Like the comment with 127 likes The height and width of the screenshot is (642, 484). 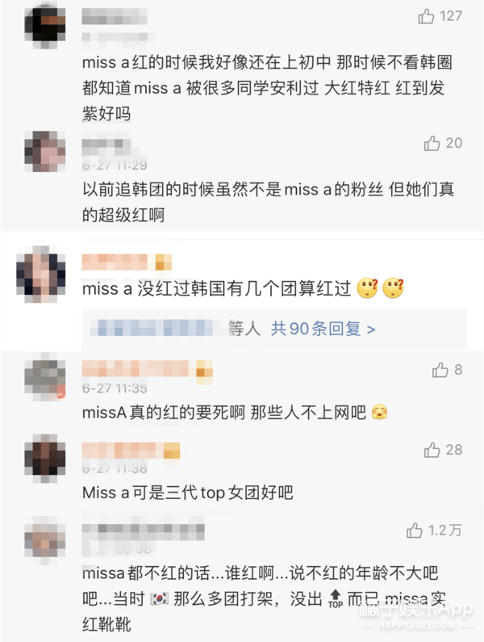[426, 16]
